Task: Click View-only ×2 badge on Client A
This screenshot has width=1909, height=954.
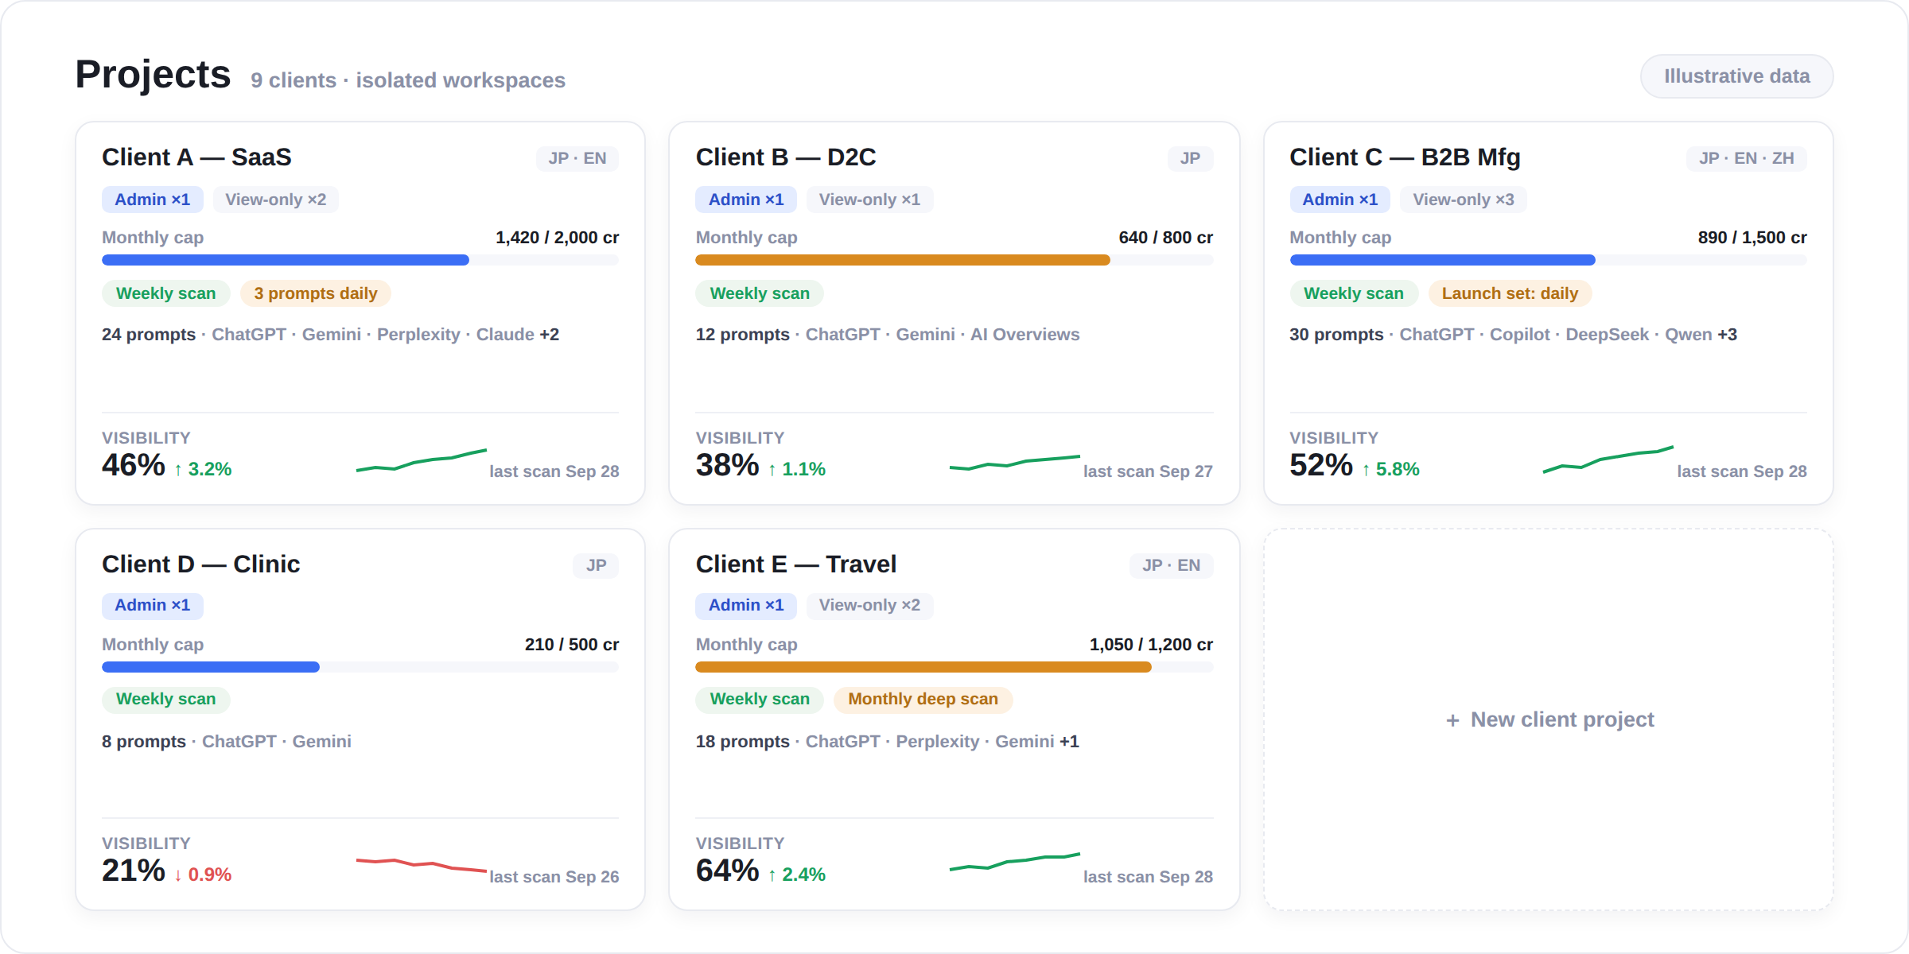Action: pos(275,200)
